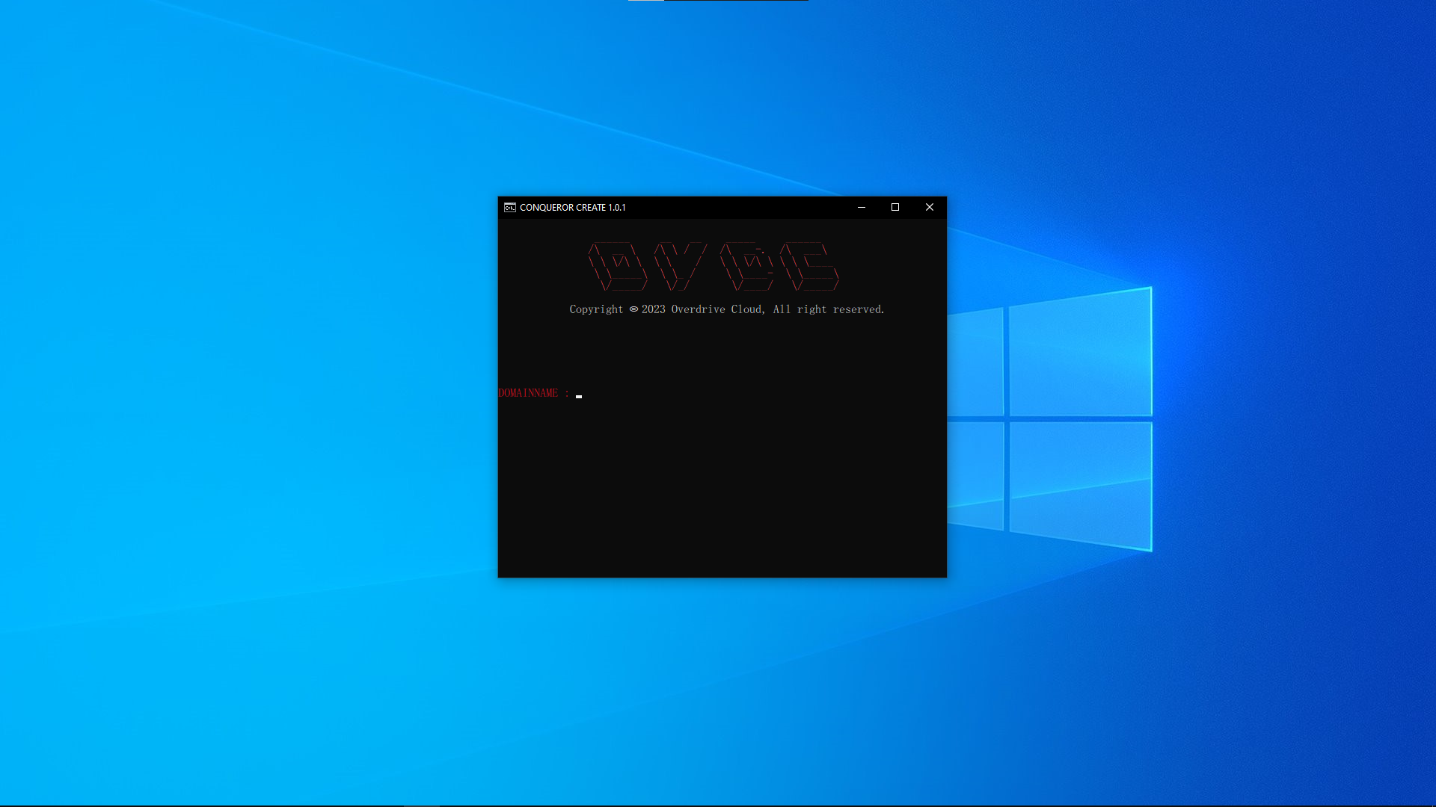Click the ASCII art letter V
The height and width of the screenshot is (807, 1436).
click(679, 267)
